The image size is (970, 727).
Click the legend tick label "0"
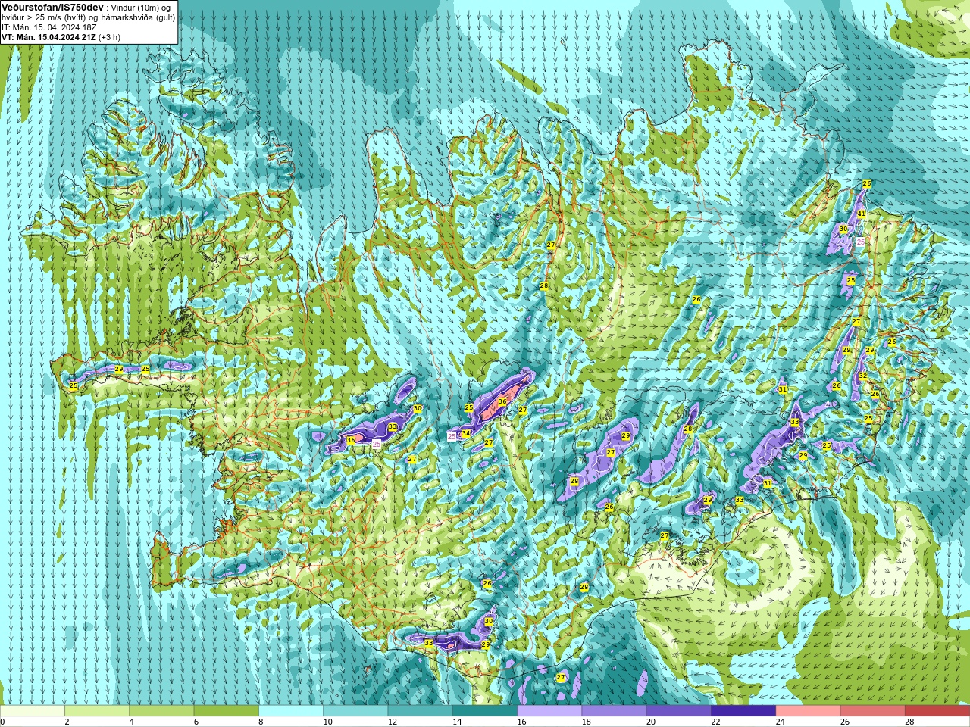coord(2,722)
